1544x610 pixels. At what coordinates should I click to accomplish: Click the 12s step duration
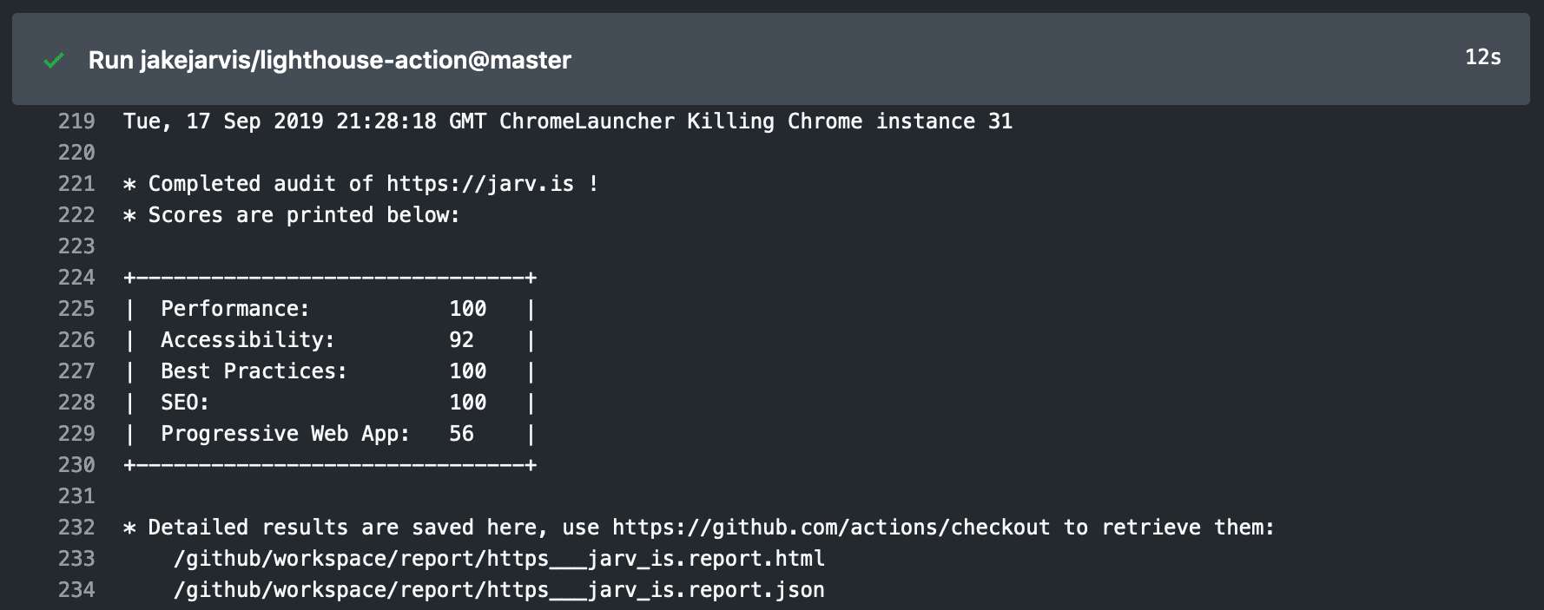point(1482,57)
